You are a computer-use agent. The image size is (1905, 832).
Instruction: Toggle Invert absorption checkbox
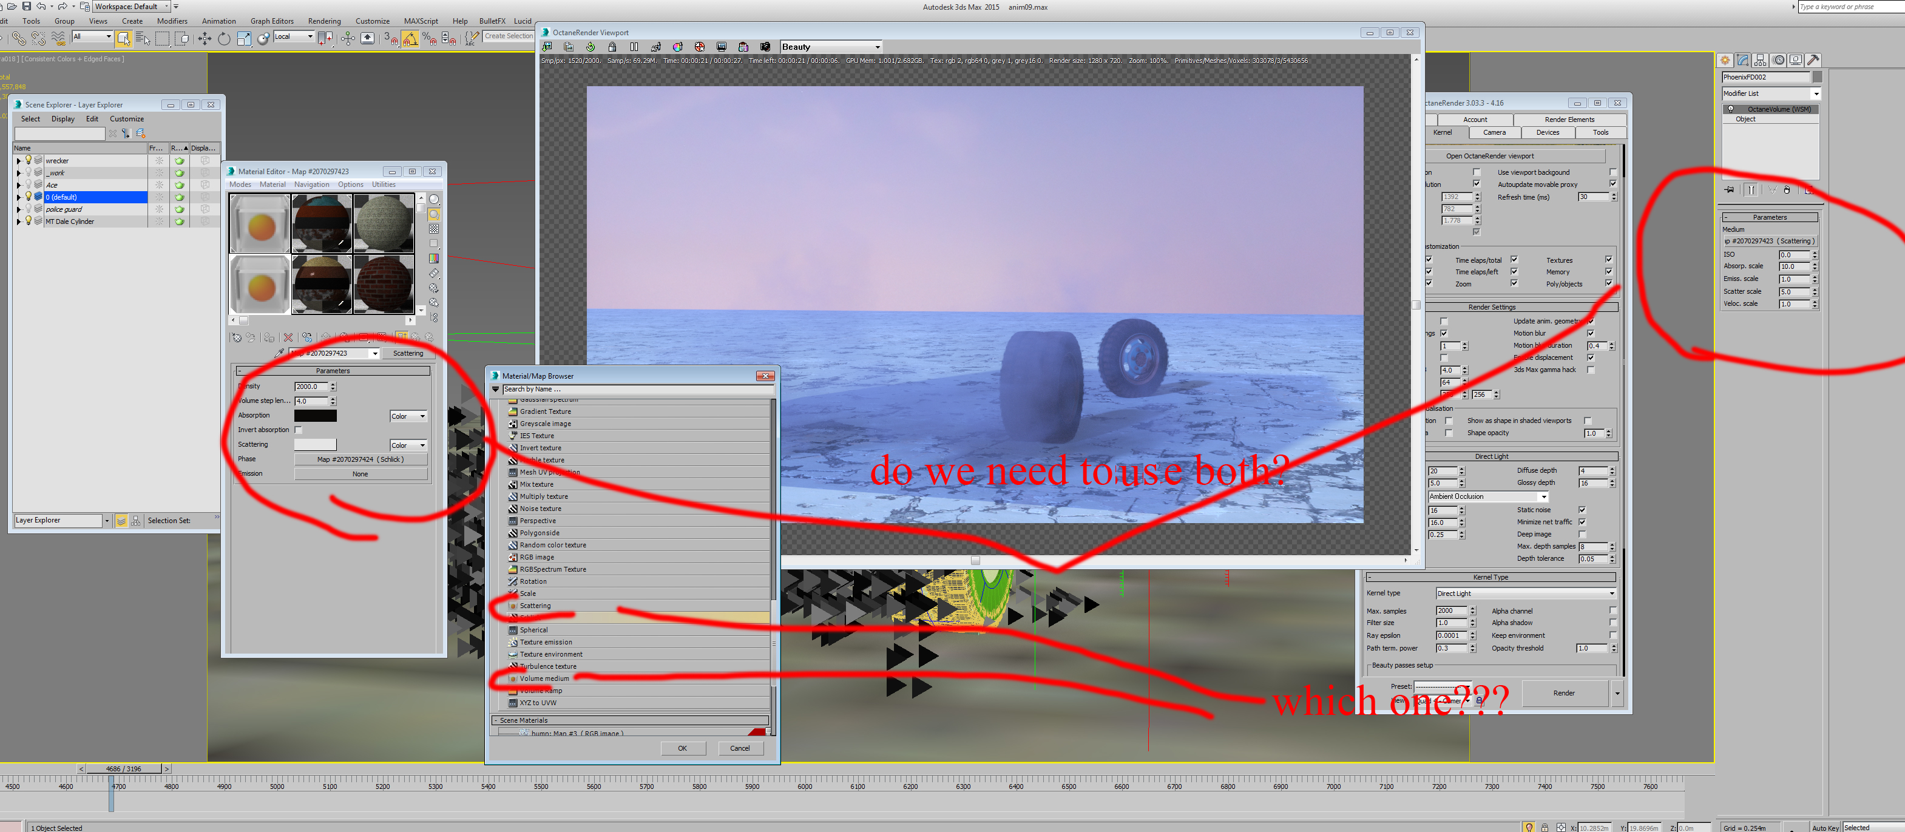tap(299, 430)
